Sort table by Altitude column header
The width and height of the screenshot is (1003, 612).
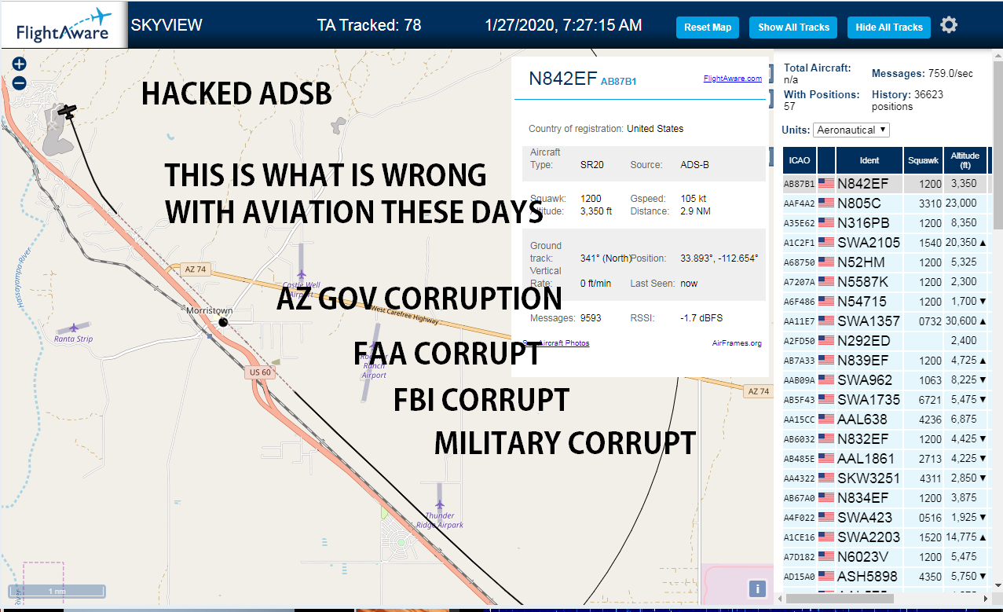(965, 160)
